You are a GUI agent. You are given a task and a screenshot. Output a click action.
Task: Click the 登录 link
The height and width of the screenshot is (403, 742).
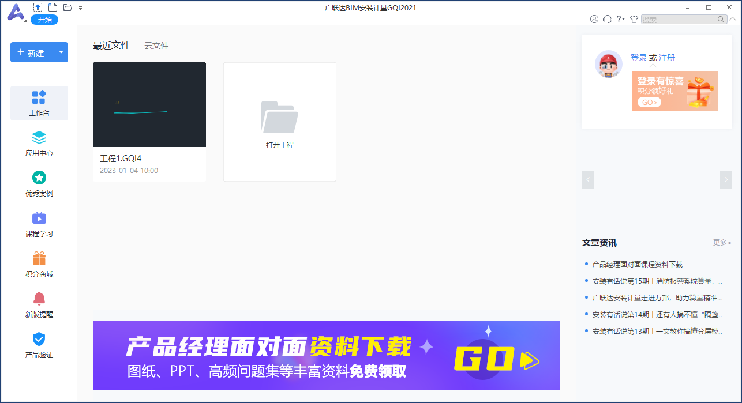pos(639,57)
